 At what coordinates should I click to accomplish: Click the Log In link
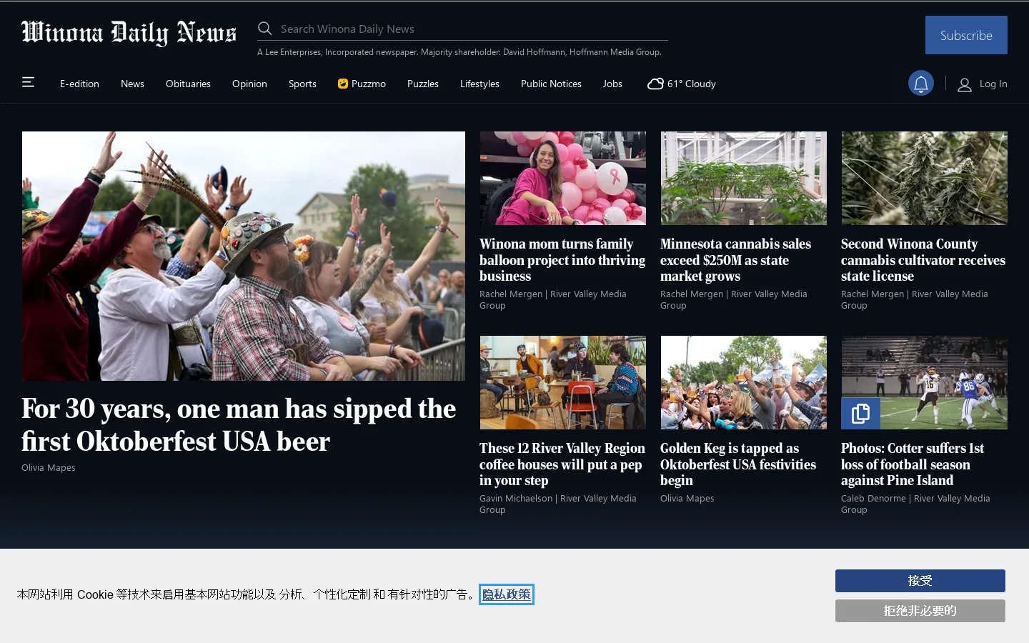pos(993,84)
